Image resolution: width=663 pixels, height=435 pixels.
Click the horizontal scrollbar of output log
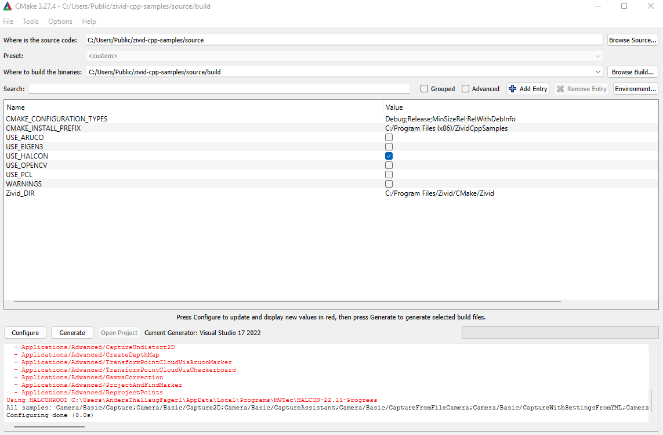point(49,427)
